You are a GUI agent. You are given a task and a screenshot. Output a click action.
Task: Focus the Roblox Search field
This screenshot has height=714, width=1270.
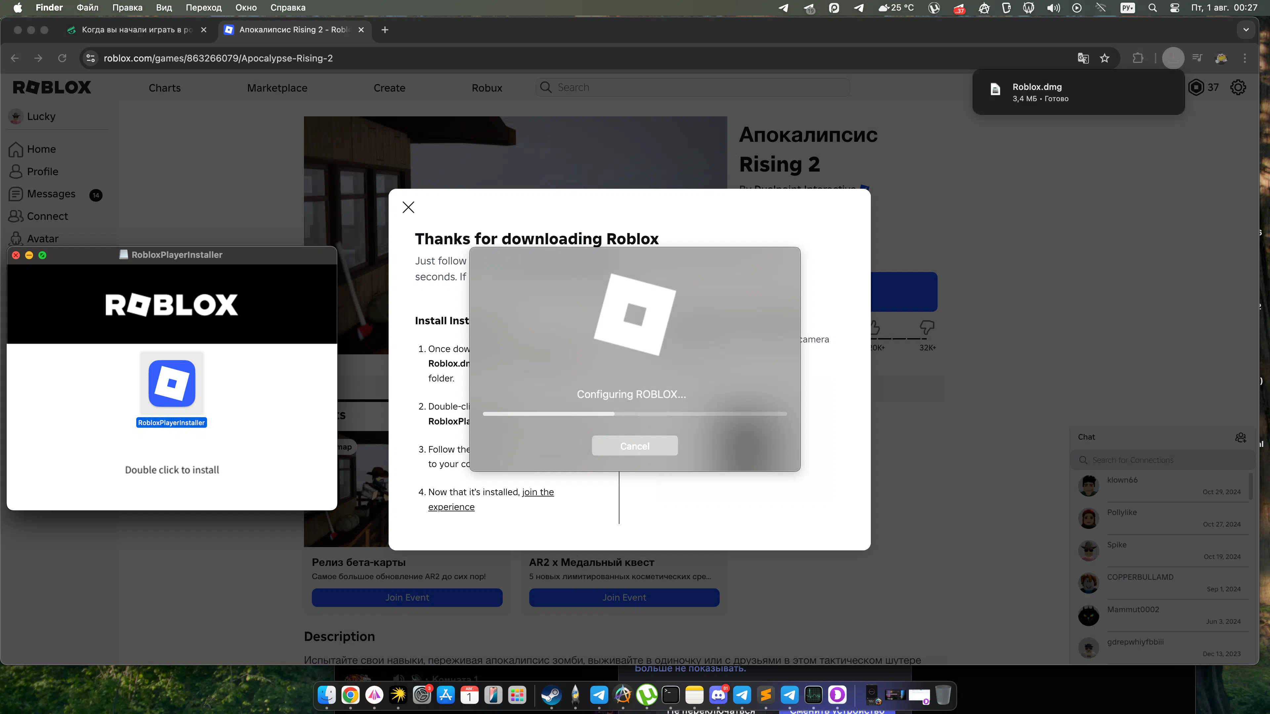coord(693,87)
